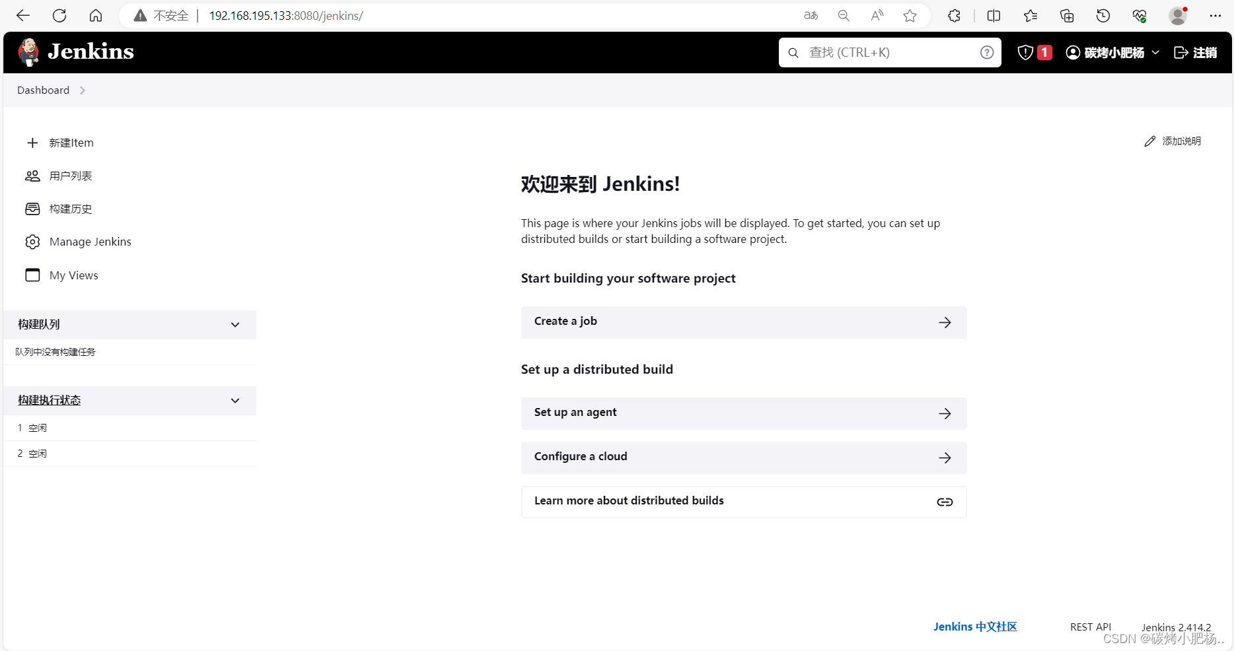Activate the read aloud icon
The height and width of the screenshot is (651, 1234).
pyautogui.click(x=877, y=16)
